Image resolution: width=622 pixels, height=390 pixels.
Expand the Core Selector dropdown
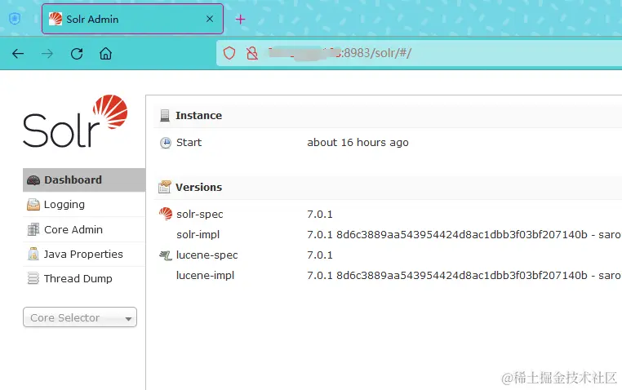pyautogui.click(x=80, y=317)
